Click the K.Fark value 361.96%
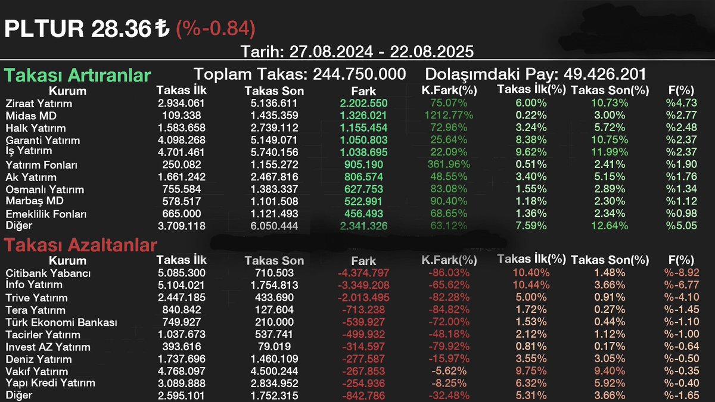715x402 pixels. (x=449, y=165)
